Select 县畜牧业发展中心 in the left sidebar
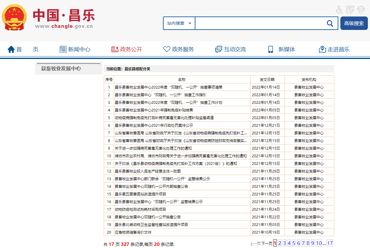Viewport: 370px width, 248px height. [61, 69]
